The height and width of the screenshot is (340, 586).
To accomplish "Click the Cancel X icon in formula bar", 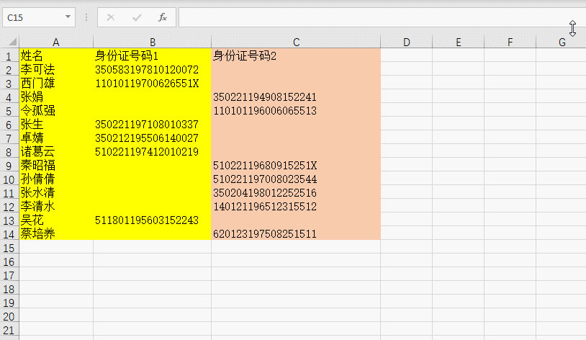I will pyautogui.click(x=111, y=17).
